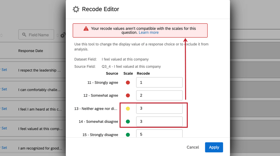
Task: Open the gear settings beside Field Name search
Action: pyautogui.click(x=63, y=35)
